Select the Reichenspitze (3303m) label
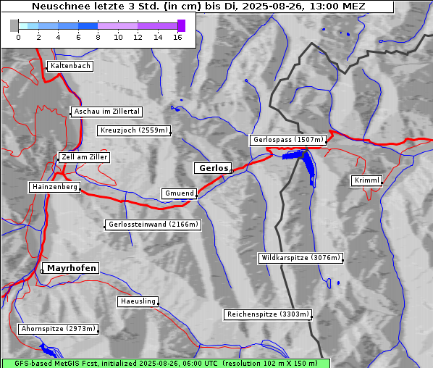This screenshot has width=433, height=368. 268,314
